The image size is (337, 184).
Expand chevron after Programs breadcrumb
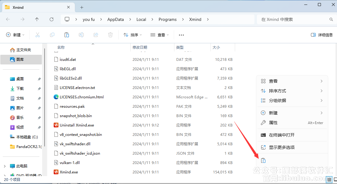(183, 19)
